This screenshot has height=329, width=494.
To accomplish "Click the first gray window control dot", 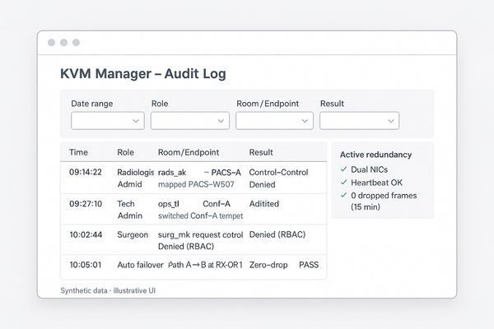I will pos(51,43).
